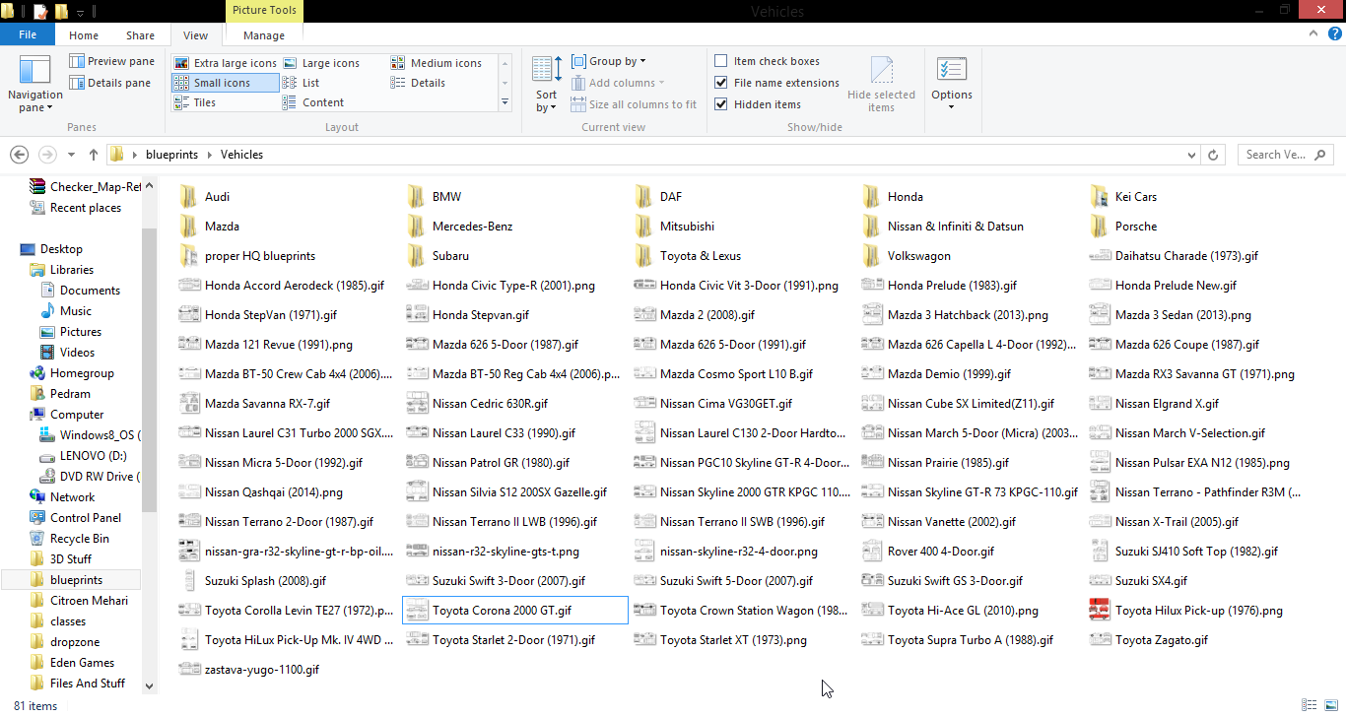Expand the layout gallery more arrow
1346x717 pixels.
click(505, 102)
